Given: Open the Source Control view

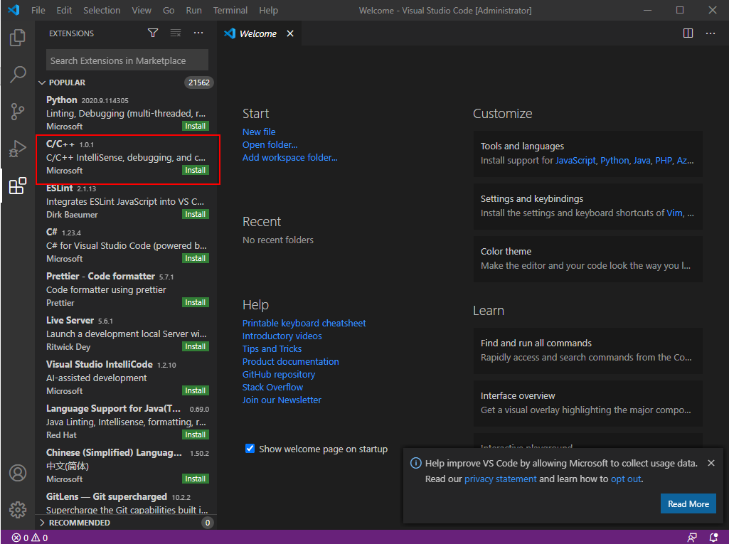Looking at the screenshot, I should (18, 112).
